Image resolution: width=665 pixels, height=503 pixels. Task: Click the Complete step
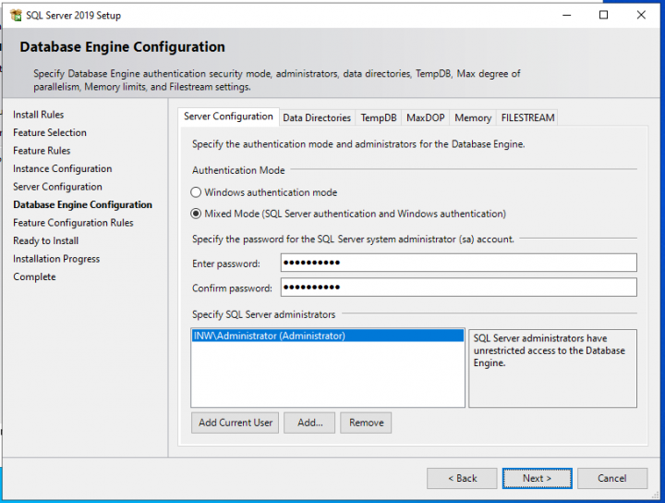34,276
